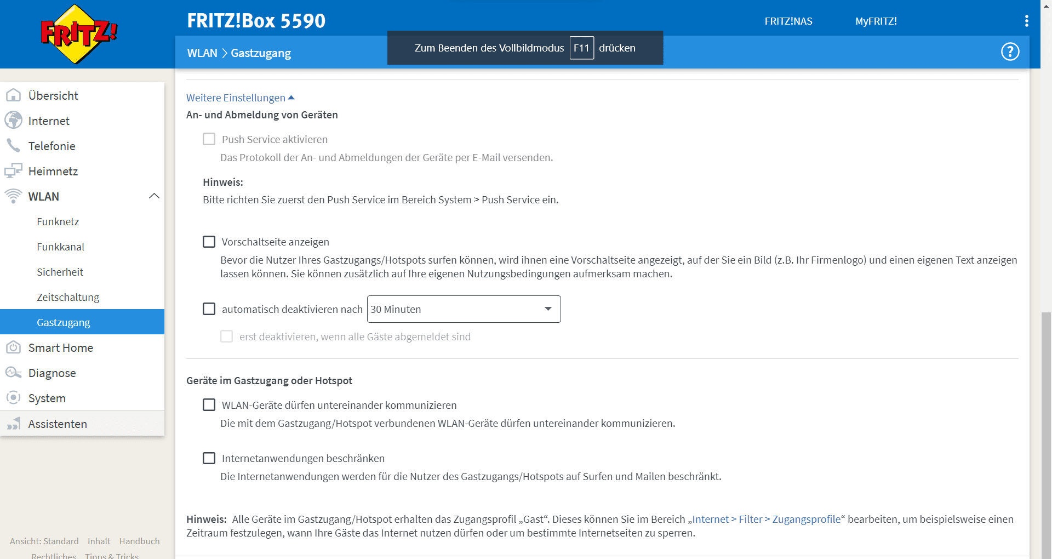
Task: Click the Heimnetz computer icon
Action: click(x=13, y=171)
